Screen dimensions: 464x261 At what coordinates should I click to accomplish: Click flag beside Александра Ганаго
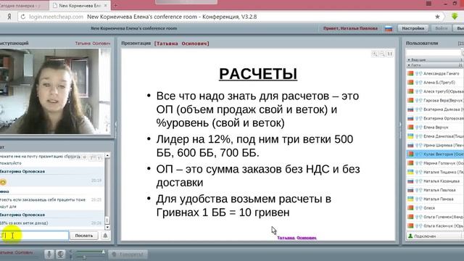coord(410,73)
